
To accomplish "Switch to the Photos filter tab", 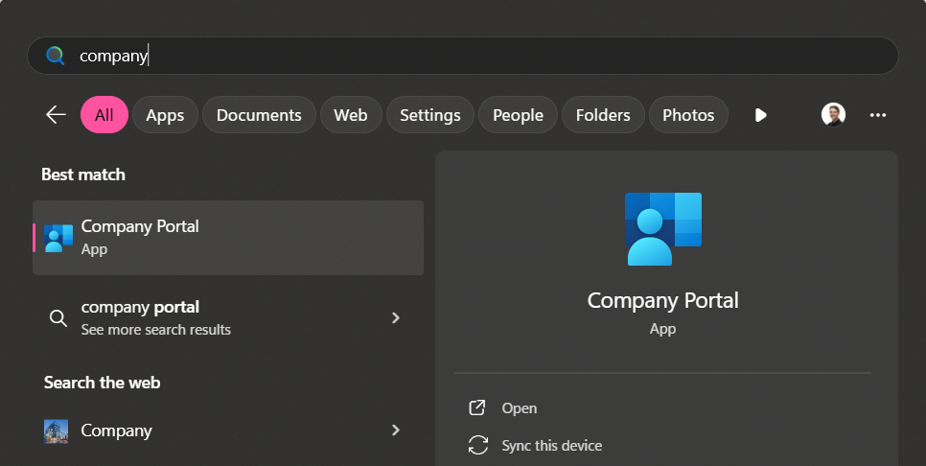I will click(x=688, y=114).
